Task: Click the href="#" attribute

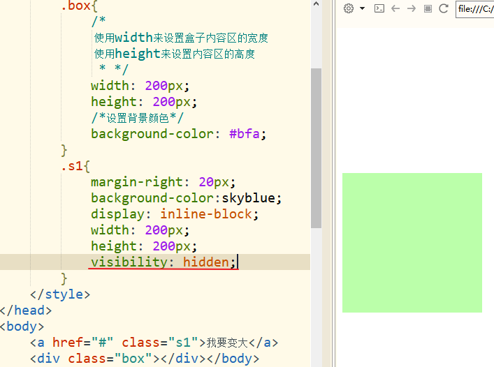Action: point(83,343)
